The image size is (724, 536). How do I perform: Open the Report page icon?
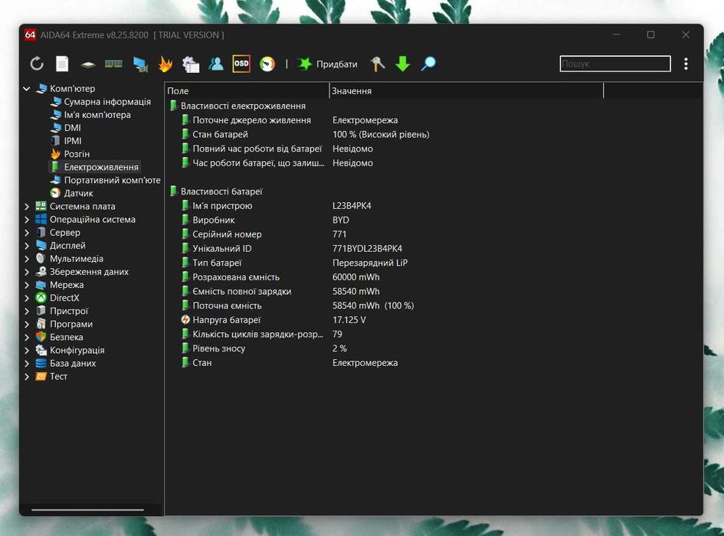click(x=62, y=64)
